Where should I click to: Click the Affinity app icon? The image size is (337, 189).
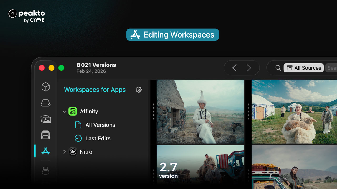tap(73, 111)
